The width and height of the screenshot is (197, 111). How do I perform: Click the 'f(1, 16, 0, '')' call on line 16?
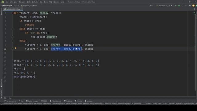(24, 73)
